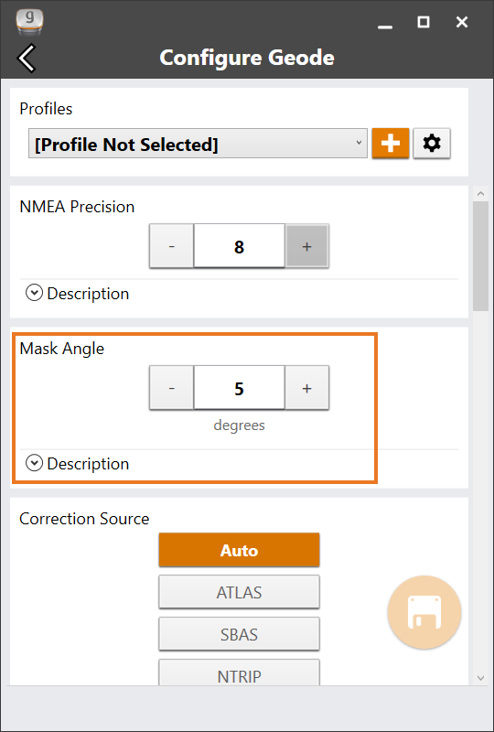
Task: Expand the NMEA Precision description chevron
Action: [x=34, y=294]
